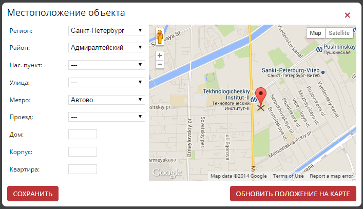Open the Проезд dropdown
363x209 pixels.
pos(107,117)
